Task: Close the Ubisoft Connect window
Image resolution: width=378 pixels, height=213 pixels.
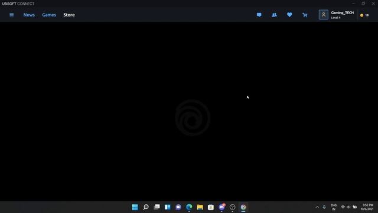Action: click(373, 4)
